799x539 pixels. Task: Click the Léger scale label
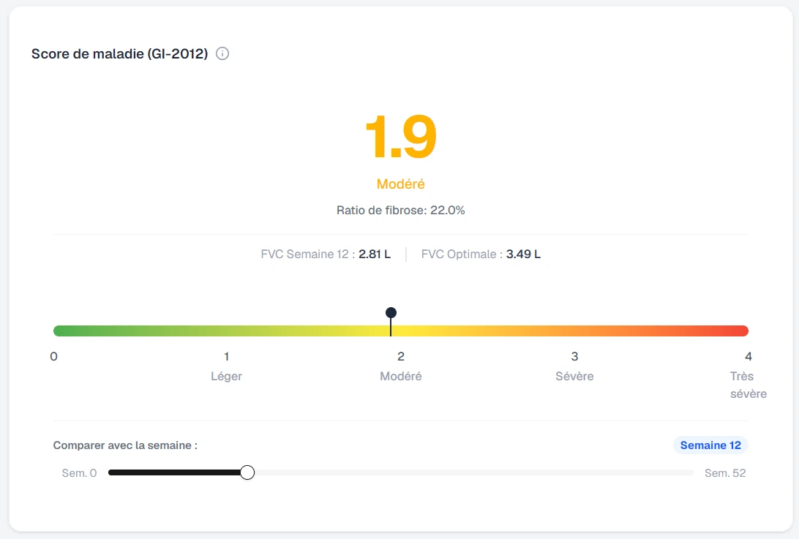pyautogui.click(x=226, y=376)
